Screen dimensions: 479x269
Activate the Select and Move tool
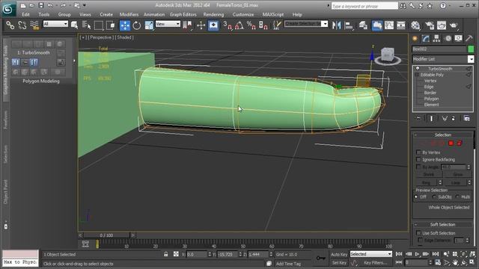(125, 25)
